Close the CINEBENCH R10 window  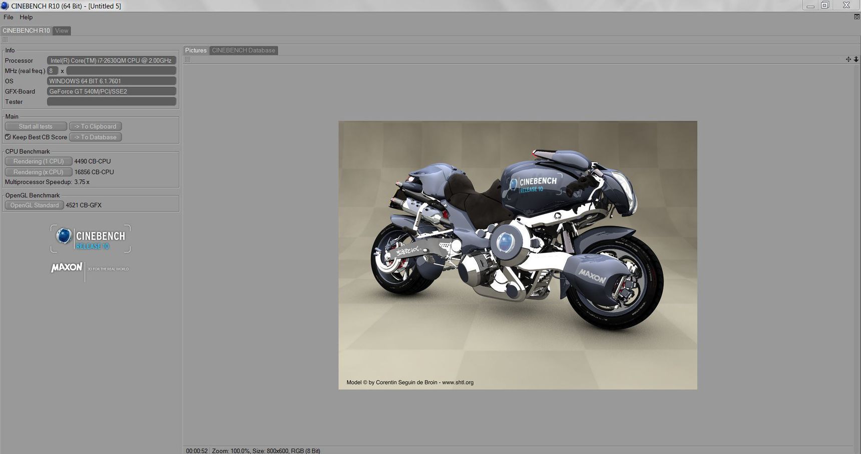coord(846,5)
